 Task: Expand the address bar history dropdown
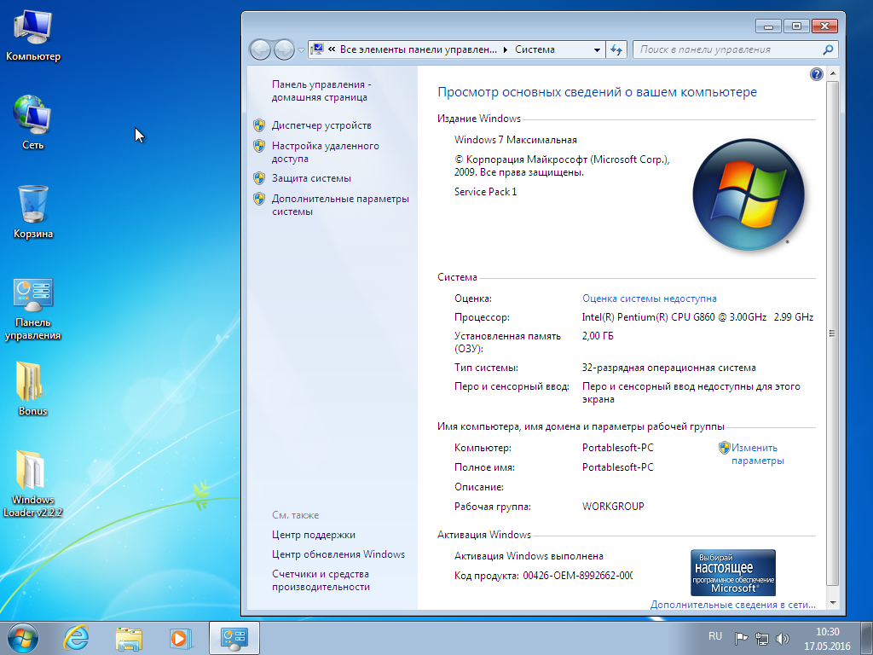pyautogui.click(x=598, y=49)
